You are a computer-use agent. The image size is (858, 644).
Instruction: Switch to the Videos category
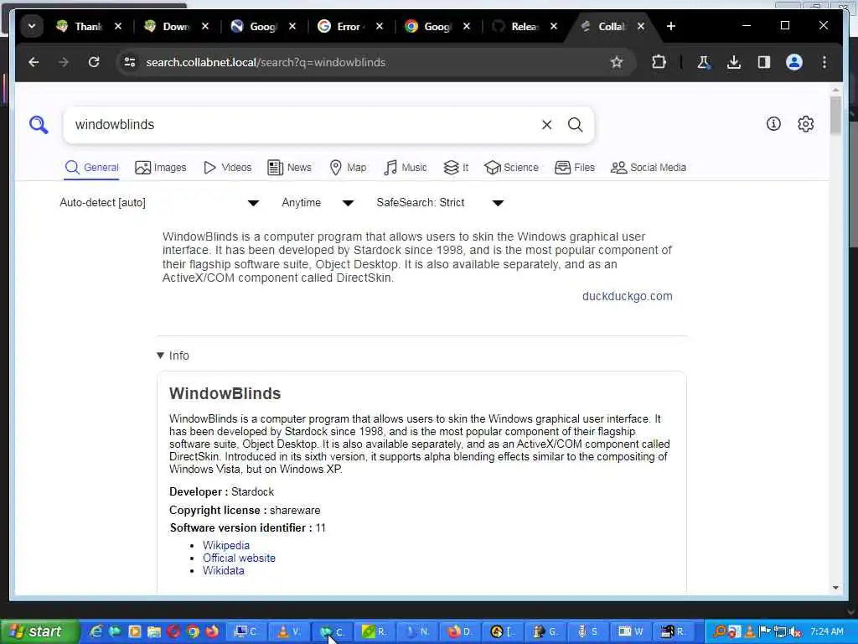228,168
